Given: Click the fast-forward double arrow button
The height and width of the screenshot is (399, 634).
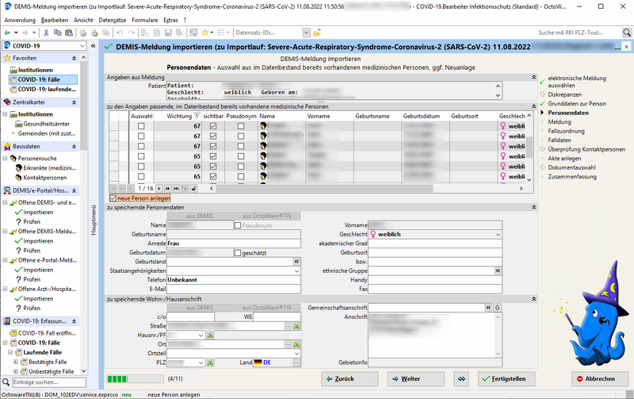Looking at the screenshot, I should tap(462, 379).
